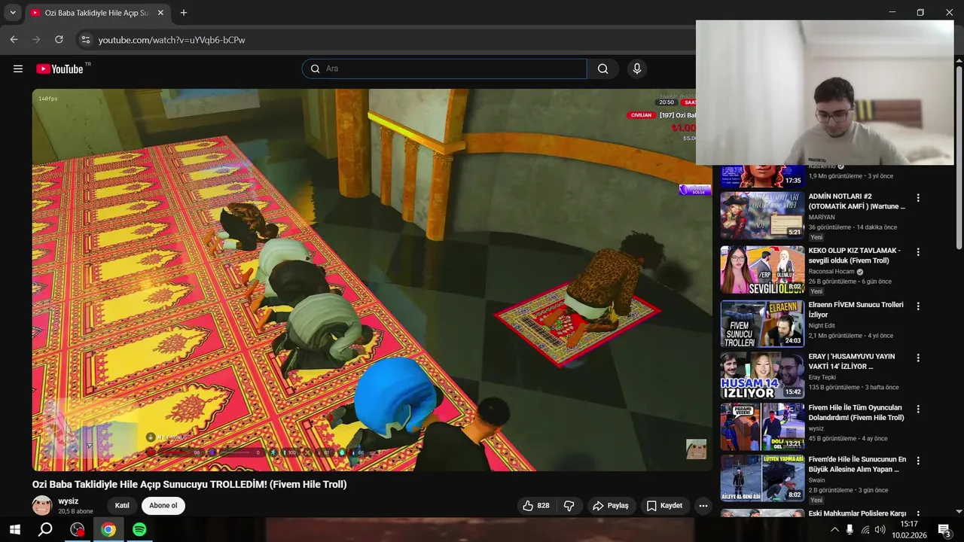Open options menu for Fivem Hile İle Tüm Oyuncuları

[917, 409]
